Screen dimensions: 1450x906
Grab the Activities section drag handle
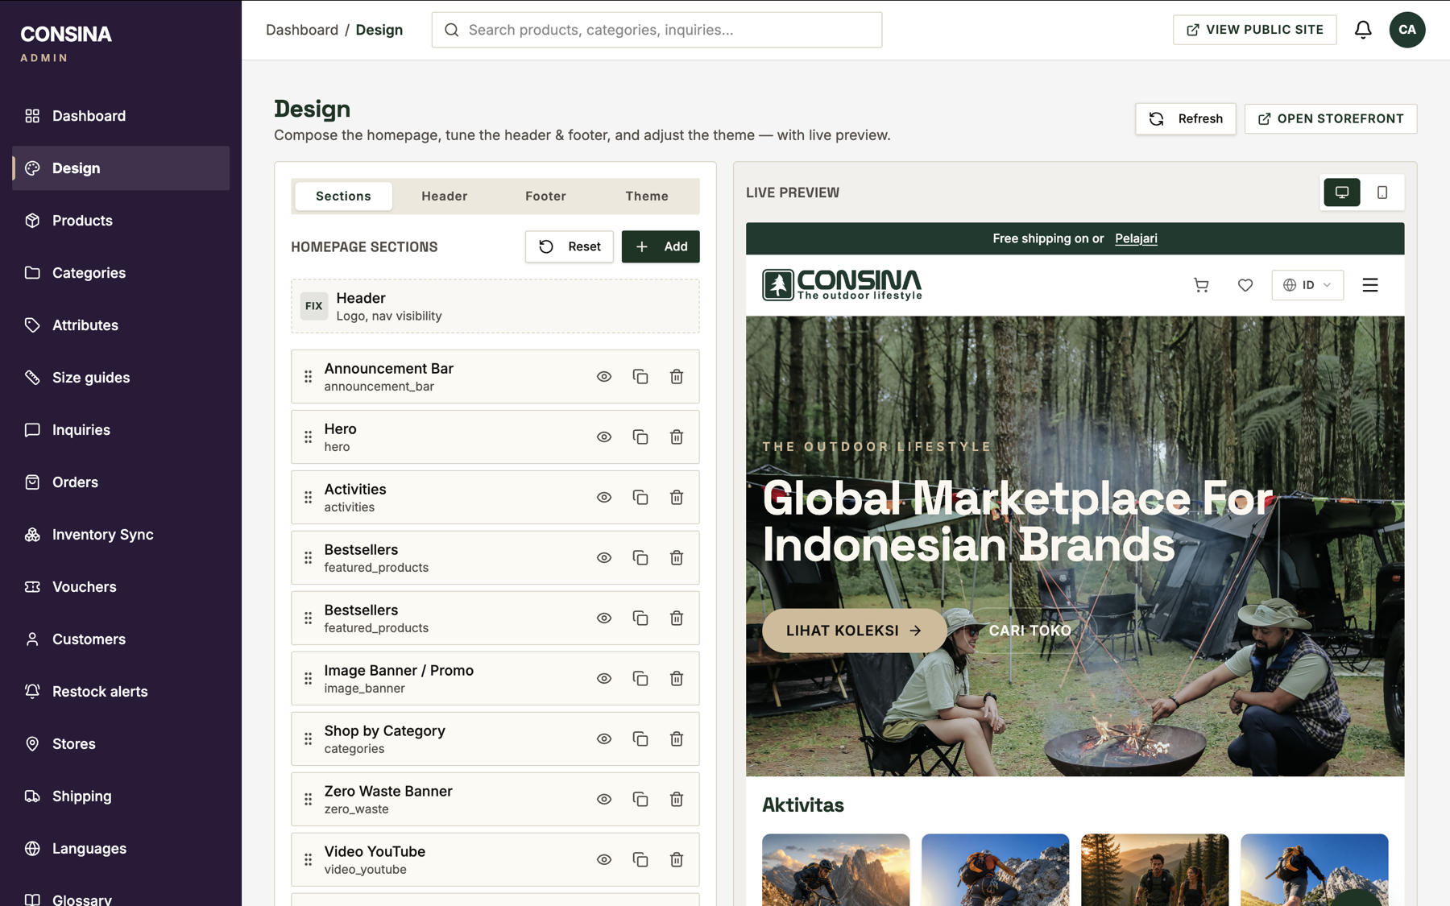(308, 497)
